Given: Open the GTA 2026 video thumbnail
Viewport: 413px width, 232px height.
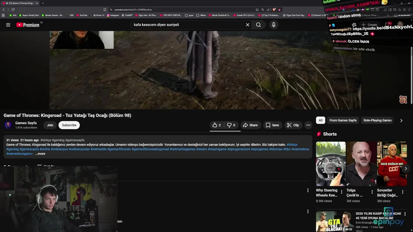Looking at the screenshot, I should (x=335, y=221).
